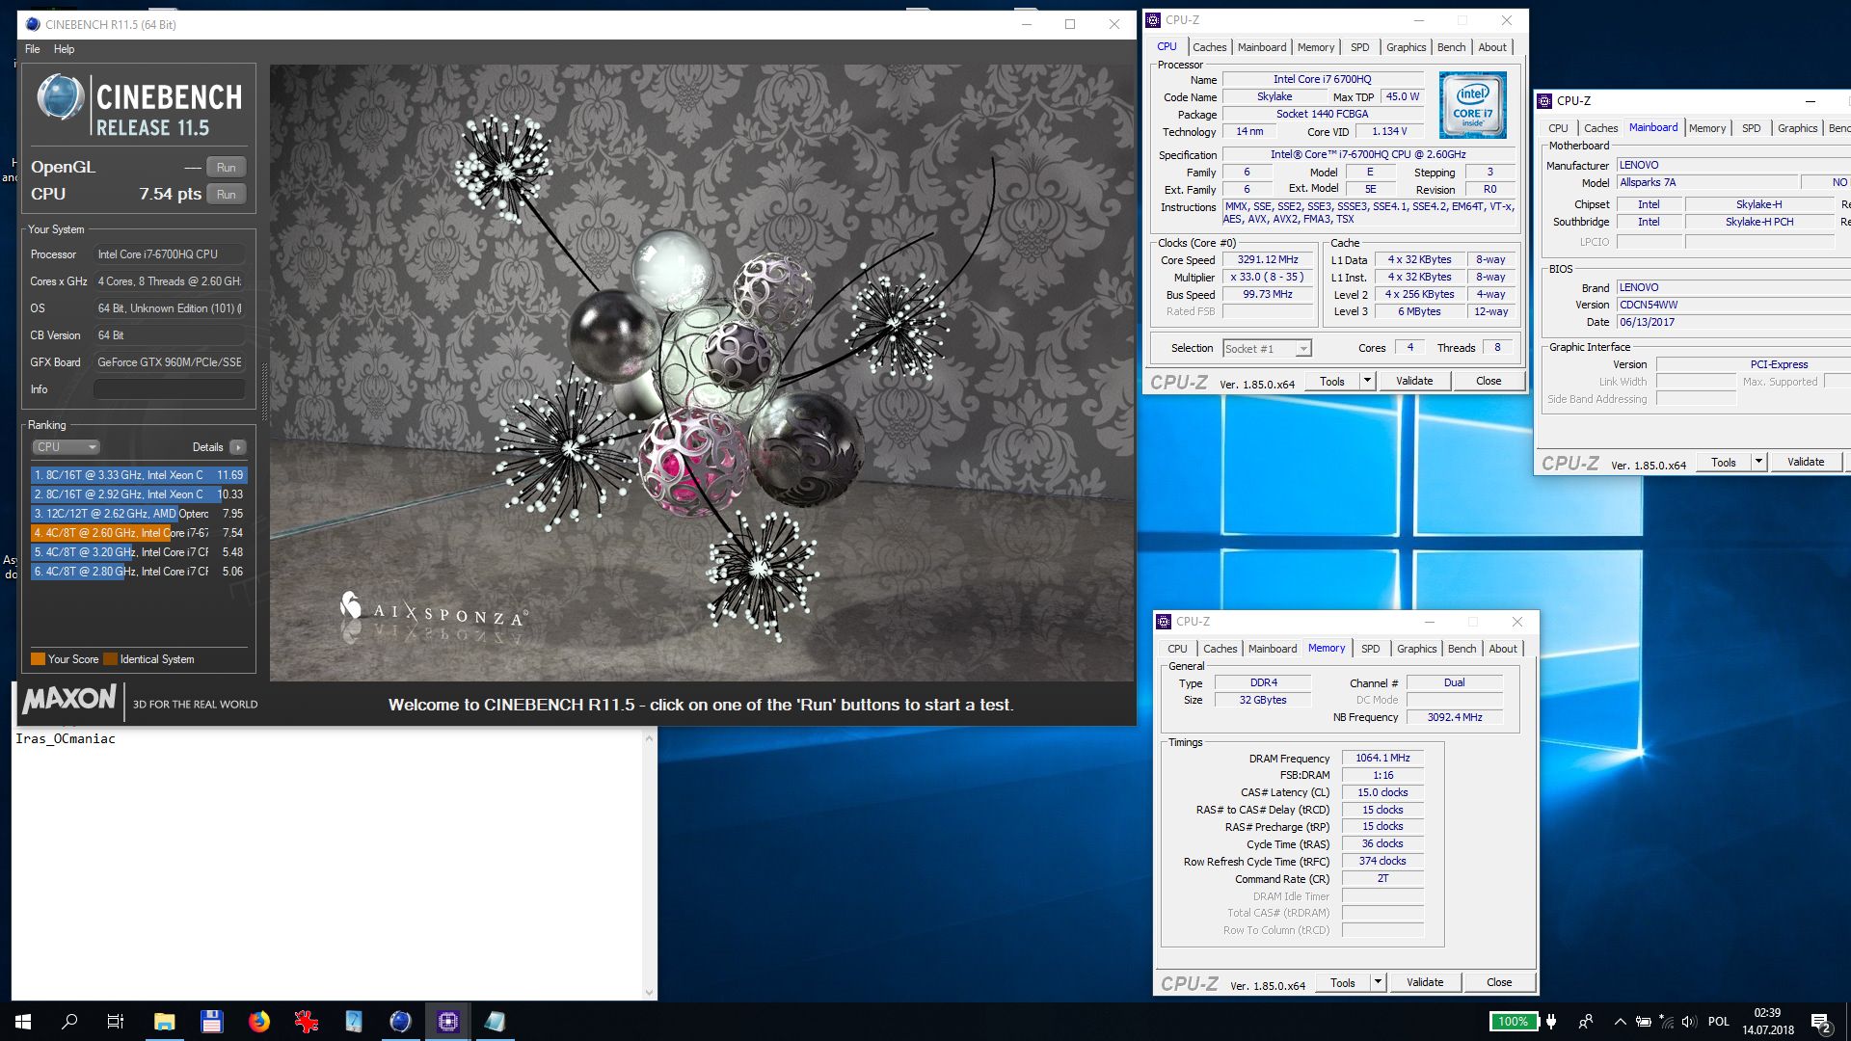
Task: Click the POL language indicator
Action: point(1718,1022)
